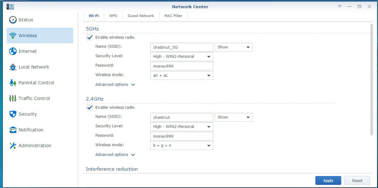
Task: Click the Status gauge icon
Action: pyautogui.click(x=13, y=20)
